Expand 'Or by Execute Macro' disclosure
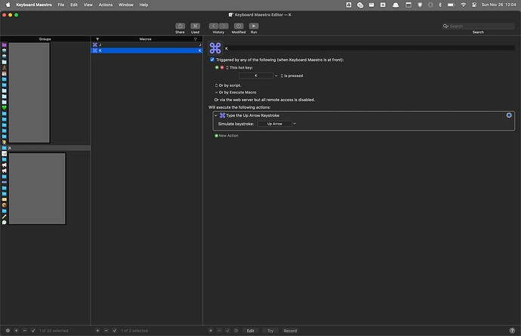 coord(216,92)
